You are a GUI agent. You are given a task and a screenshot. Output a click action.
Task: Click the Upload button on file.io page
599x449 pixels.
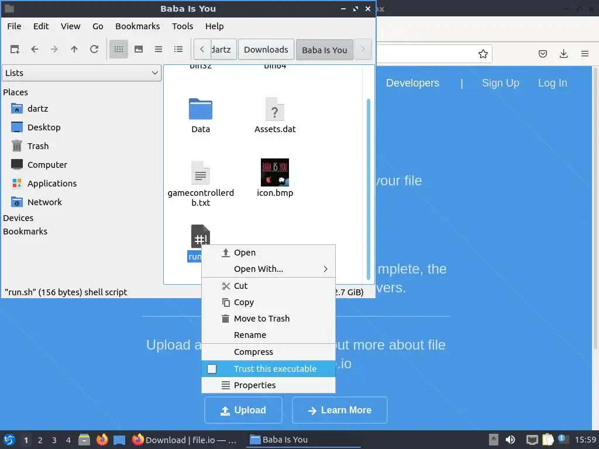point(243,410)
